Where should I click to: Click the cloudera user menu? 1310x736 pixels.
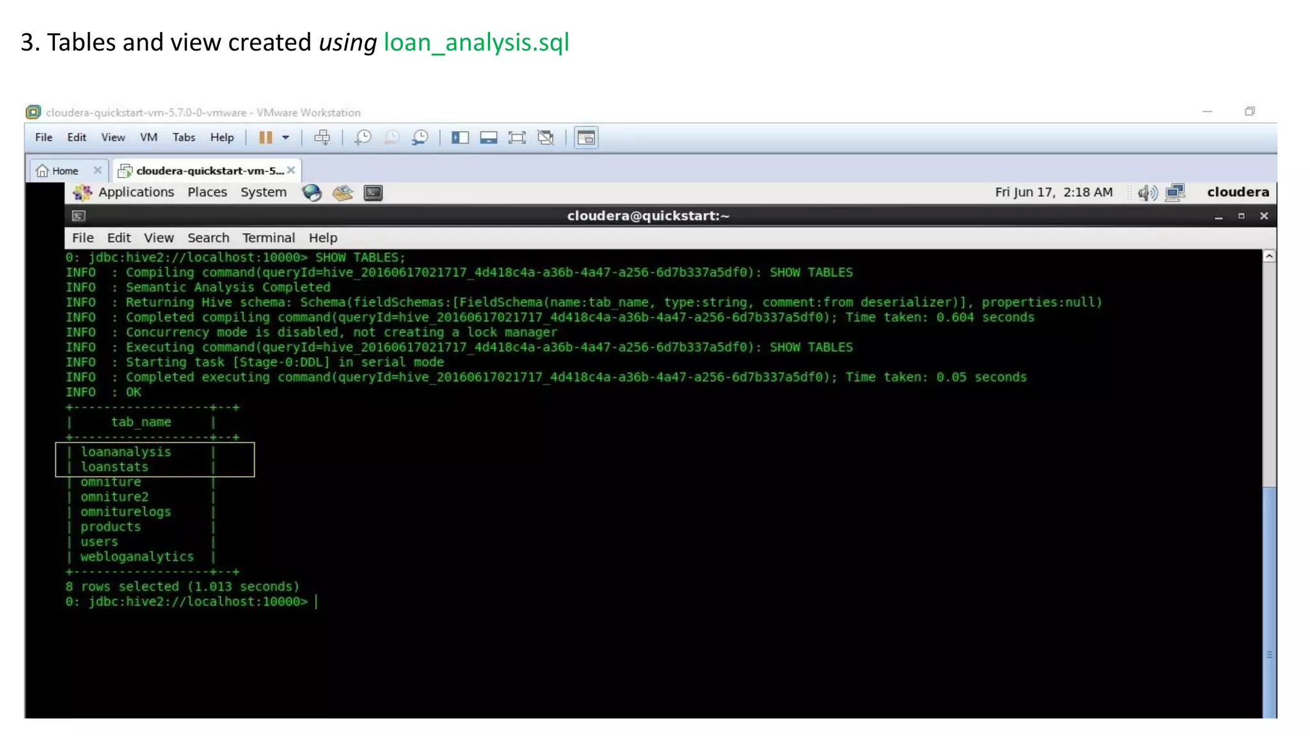(x=1238, y=192)
